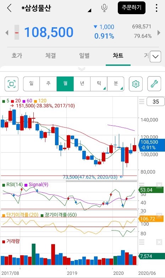The width and height of the screenshot is (165, 278).
Task: Tap the 장기이격률(60) legend label
Action: pos(59,215)
